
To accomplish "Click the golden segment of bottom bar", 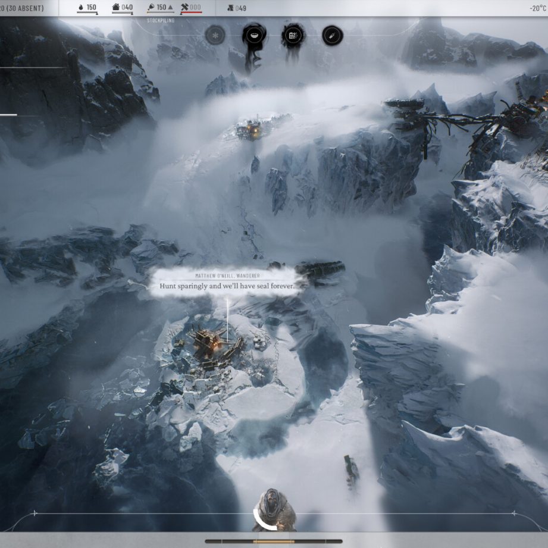I will (x=274, y=541).
